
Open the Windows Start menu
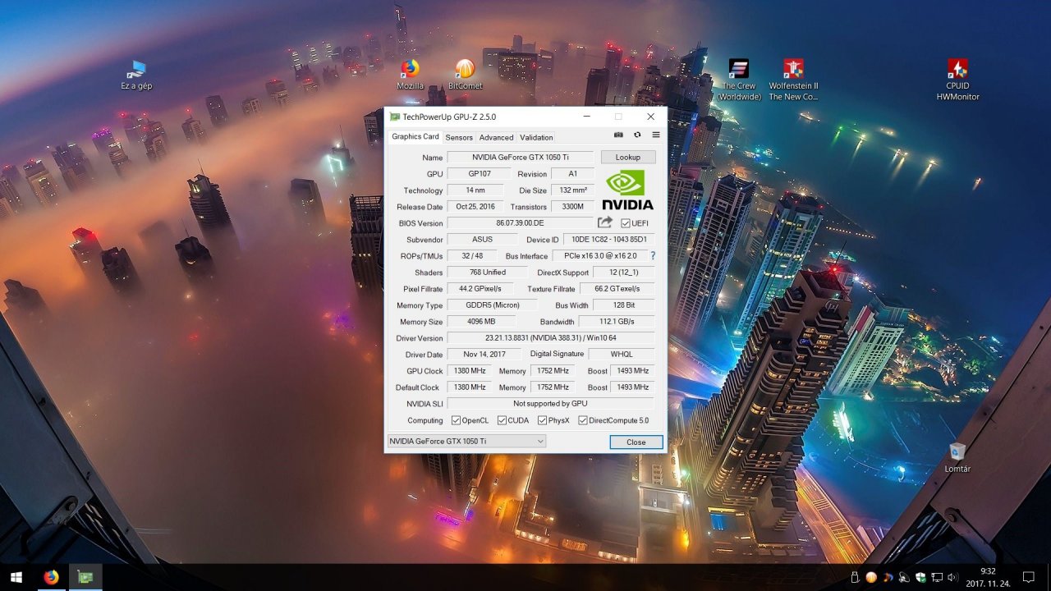pyautogui.click(x=16, y=577)
